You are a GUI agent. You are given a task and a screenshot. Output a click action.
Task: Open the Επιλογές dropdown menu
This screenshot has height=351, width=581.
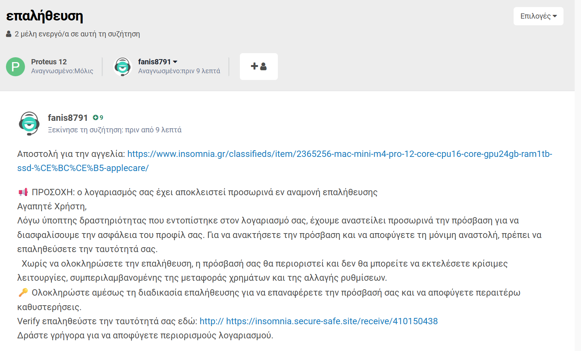coord(538,16)
